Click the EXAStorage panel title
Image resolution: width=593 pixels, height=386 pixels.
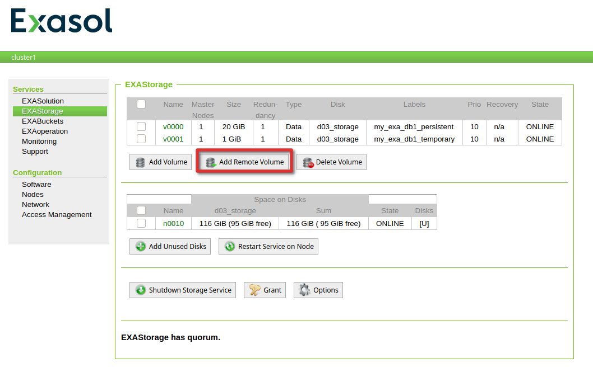point(149,84)
